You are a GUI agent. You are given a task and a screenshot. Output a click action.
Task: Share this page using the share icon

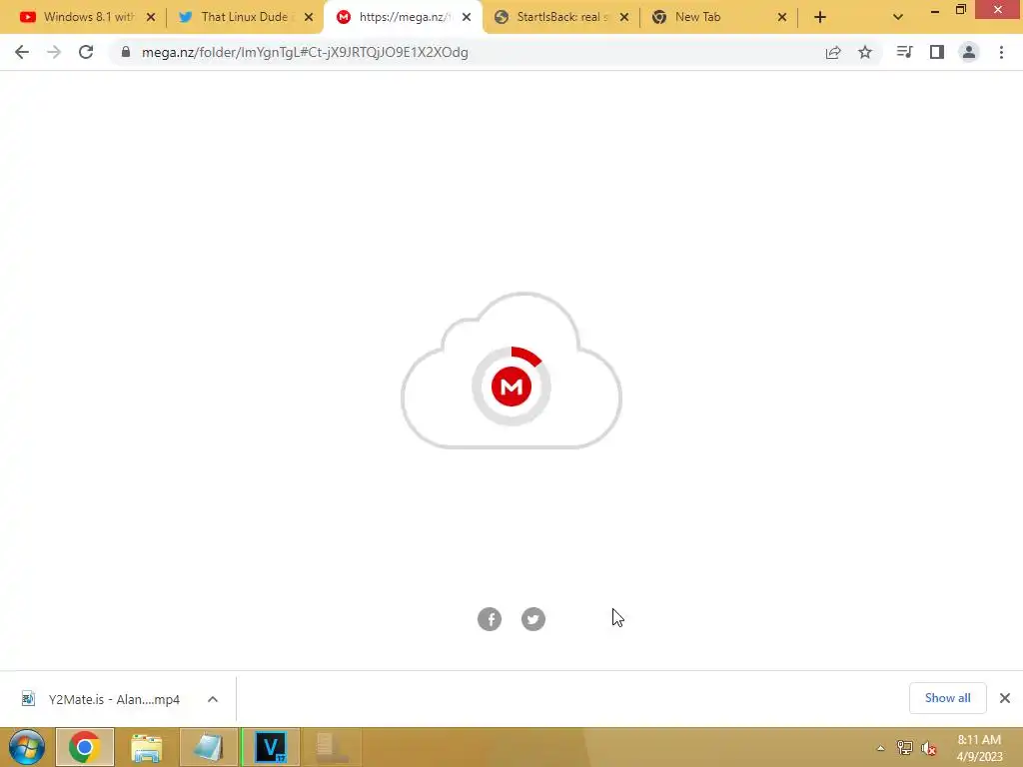(833, 52)
